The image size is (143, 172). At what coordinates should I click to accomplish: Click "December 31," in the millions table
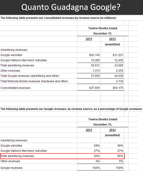(103, 34)
